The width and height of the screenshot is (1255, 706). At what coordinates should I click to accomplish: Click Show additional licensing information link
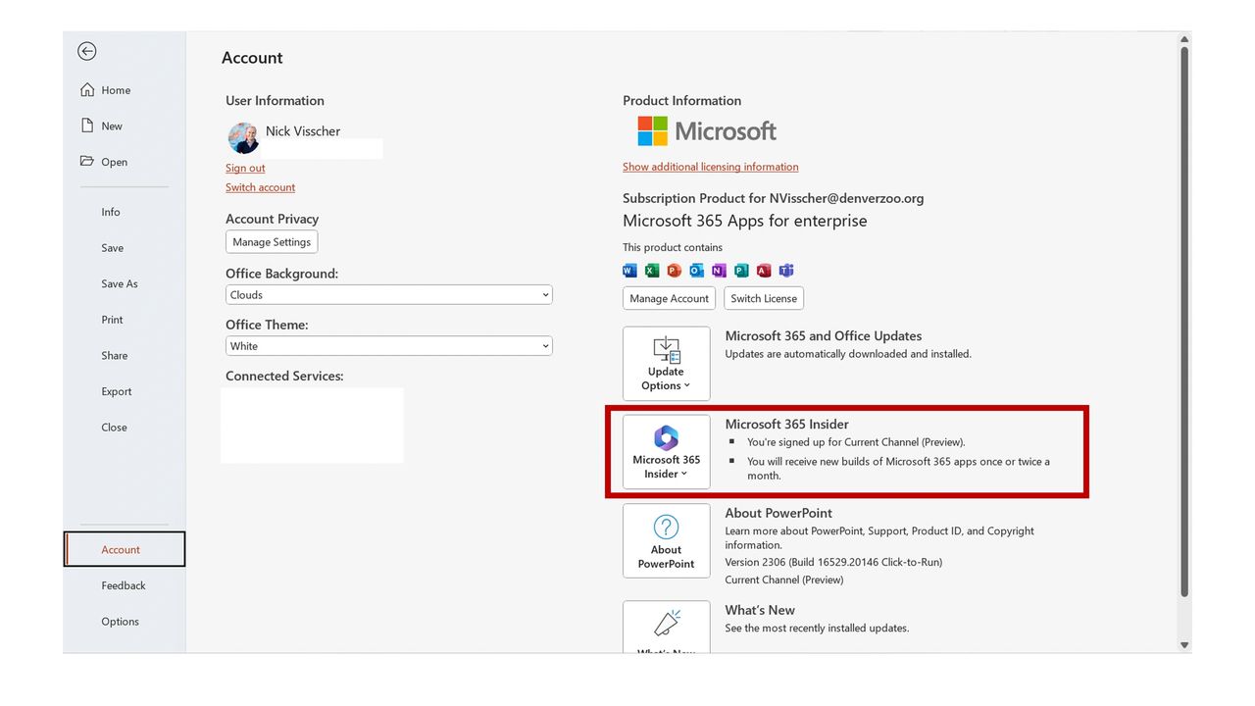(711, 167)
